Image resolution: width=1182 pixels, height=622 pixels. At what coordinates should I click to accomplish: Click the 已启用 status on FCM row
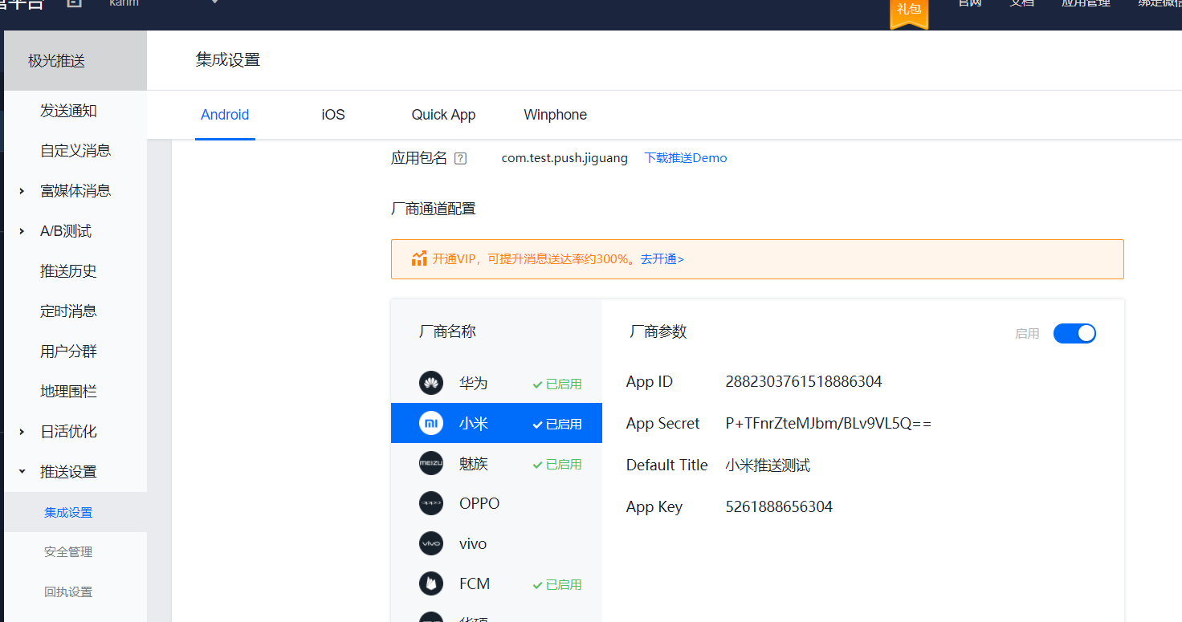point(557,584)
